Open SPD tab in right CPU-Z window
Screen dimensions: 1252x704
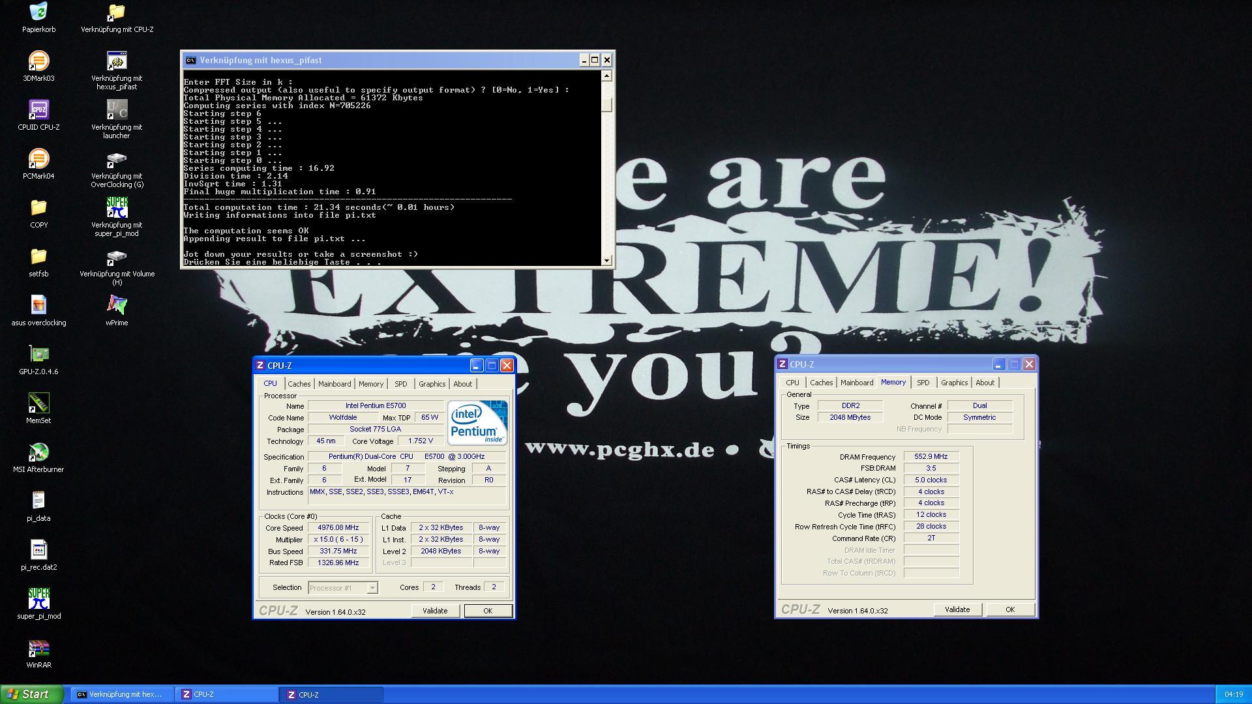pyautogui.click(x=923, y=383)
